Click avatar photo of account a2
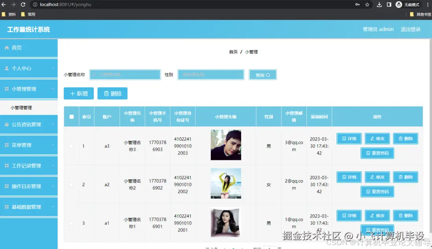Viewport: 432px width, 249px height. coord(226,183)
